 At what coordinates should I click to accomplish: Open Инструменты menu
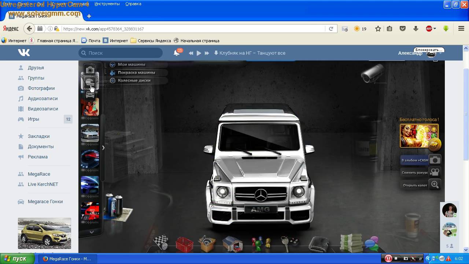point(107,4)
